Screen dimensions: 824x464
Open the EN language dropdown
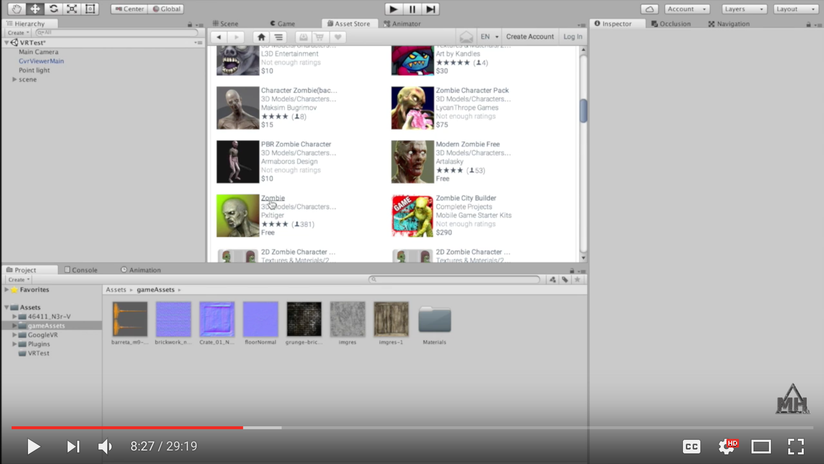(489, 37)
